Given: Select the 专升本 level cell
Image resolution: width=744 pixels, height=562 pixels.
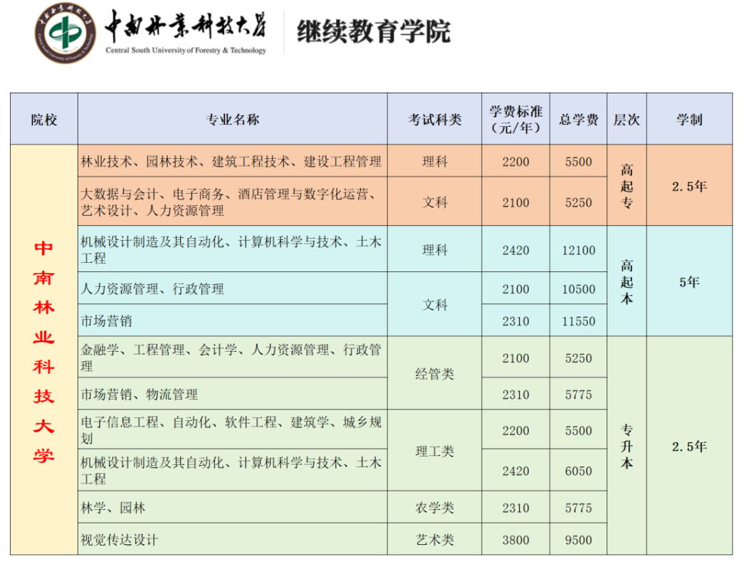Looking at the screenshot, I should [x=627, y=446].
